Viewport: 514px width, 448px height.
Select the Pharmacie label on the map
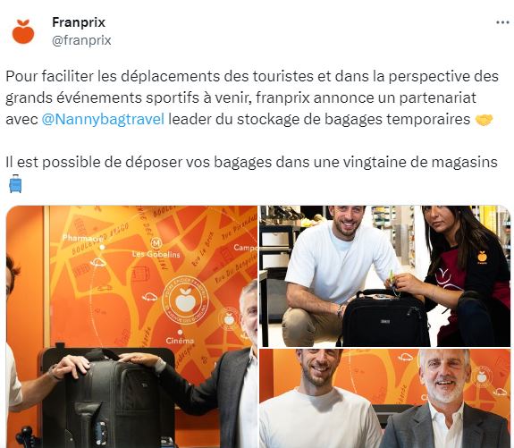click(x=83, y=238)
